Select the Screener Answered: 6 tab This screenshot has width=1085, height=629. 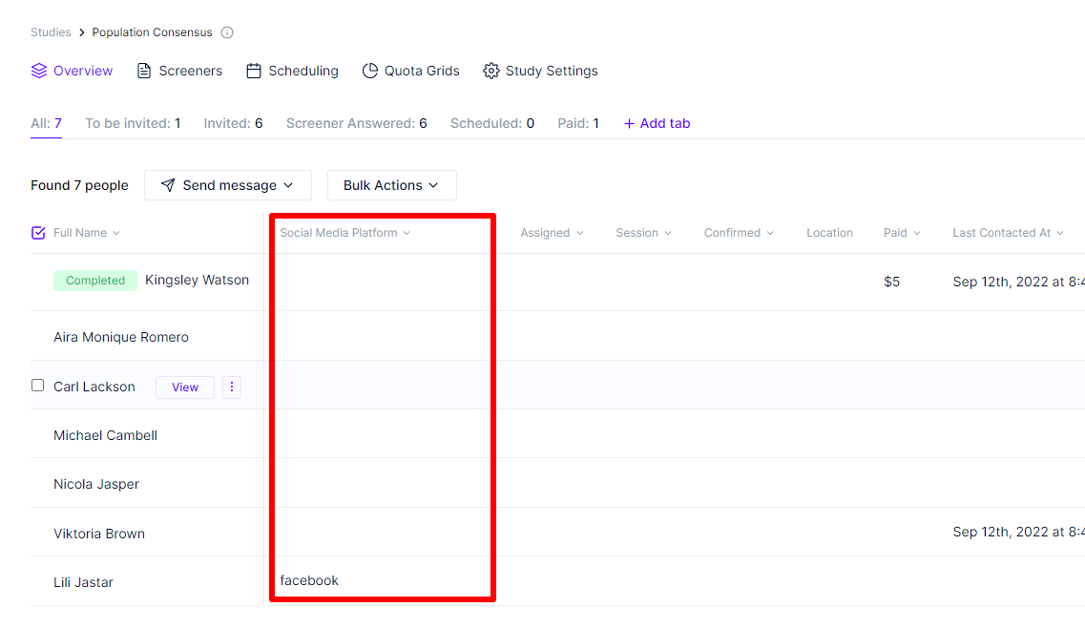coord(356,123)
